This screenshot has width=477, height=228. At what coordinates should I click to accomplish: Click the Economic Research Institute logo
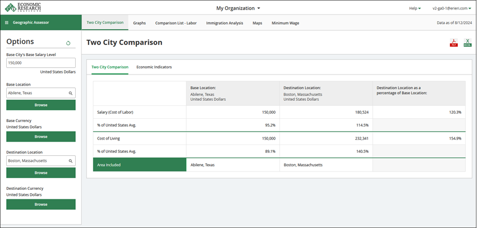23,8
